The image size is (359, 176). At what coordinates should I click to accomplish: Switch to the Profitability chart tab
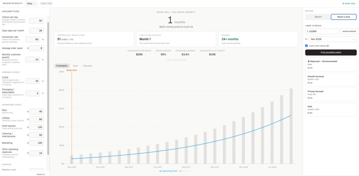click(x=62, y=66)
